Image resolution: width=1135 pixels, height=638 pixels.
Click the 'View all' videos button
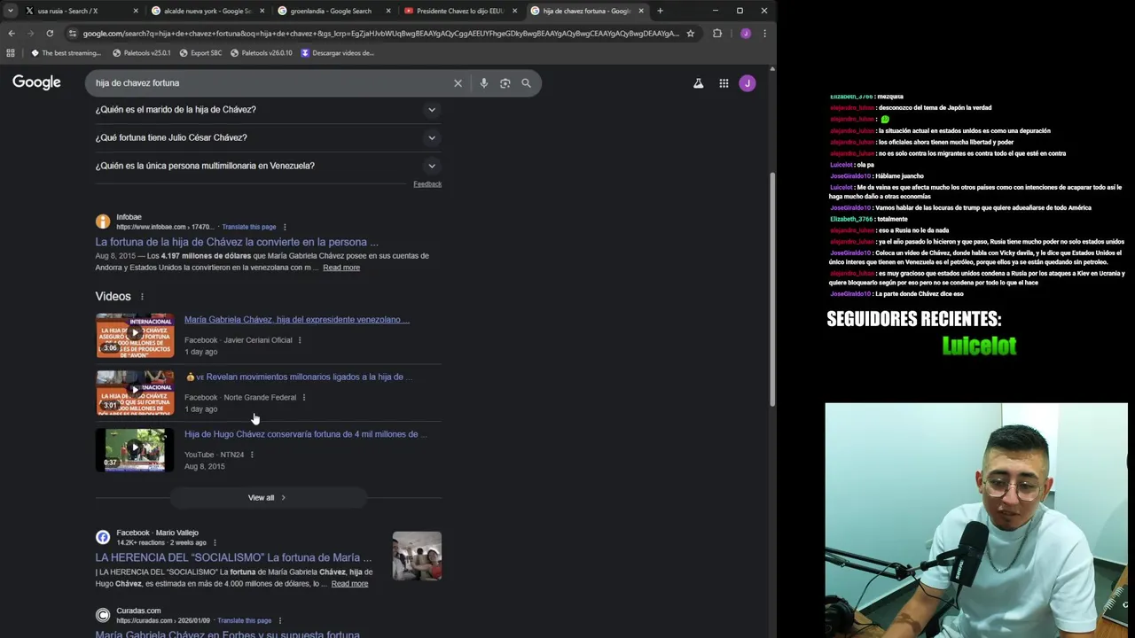coord(268,498)
